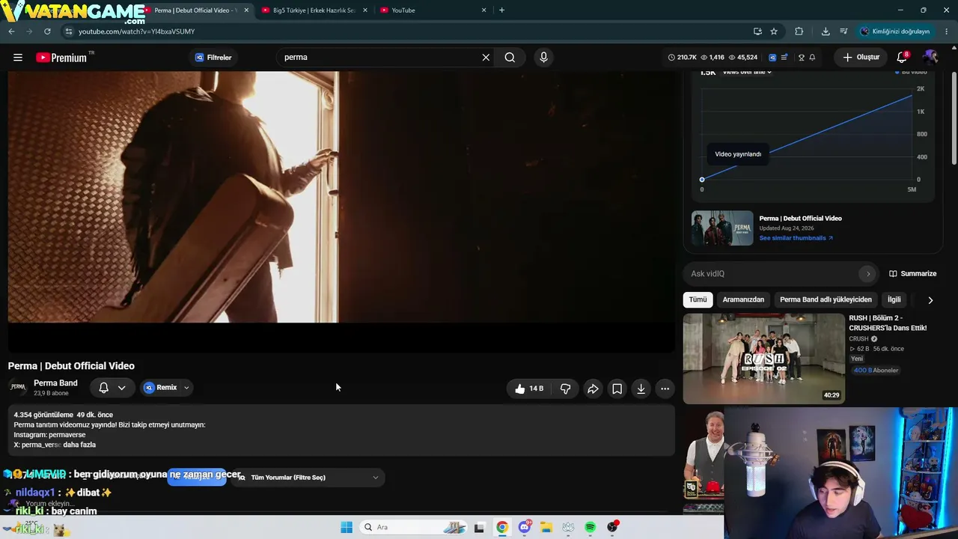Go back to the previous page
958x539 pixels.
[x=11, y=31]
